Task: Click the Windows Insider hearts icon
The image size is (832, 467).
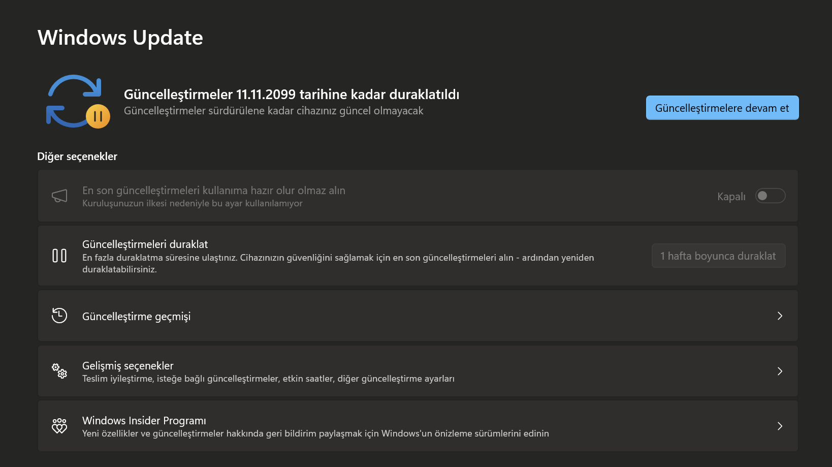Action: pyautogui.click(x=59, y=426)
